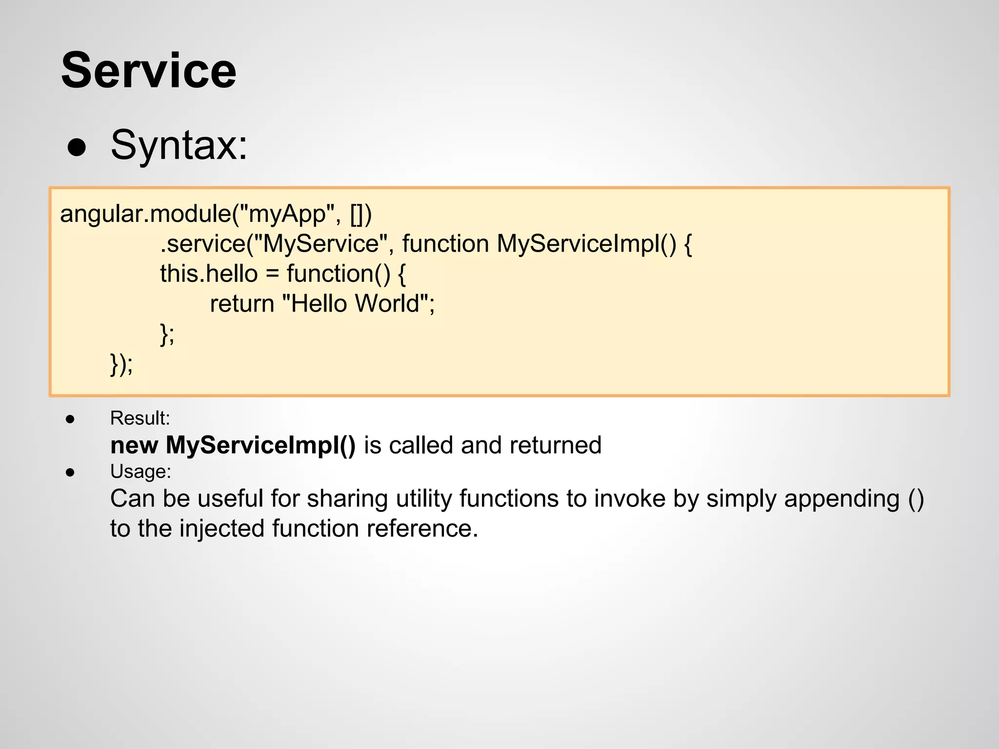
Task: Click the "Can be useful for sharing utility" line
Action: pos(517,499)
